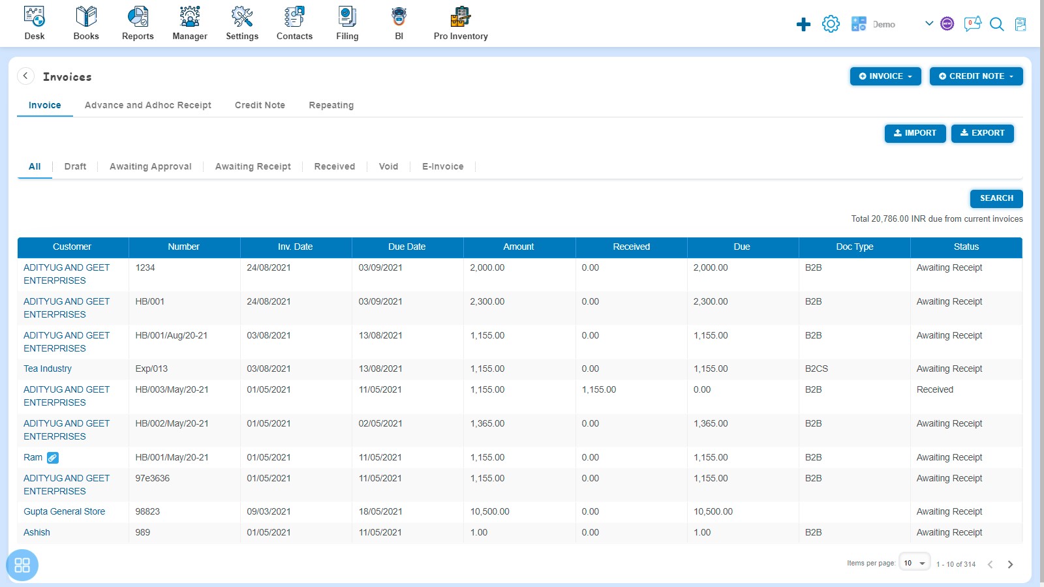
Task: Open the Reports module icon
Action: tap(138, 16)
